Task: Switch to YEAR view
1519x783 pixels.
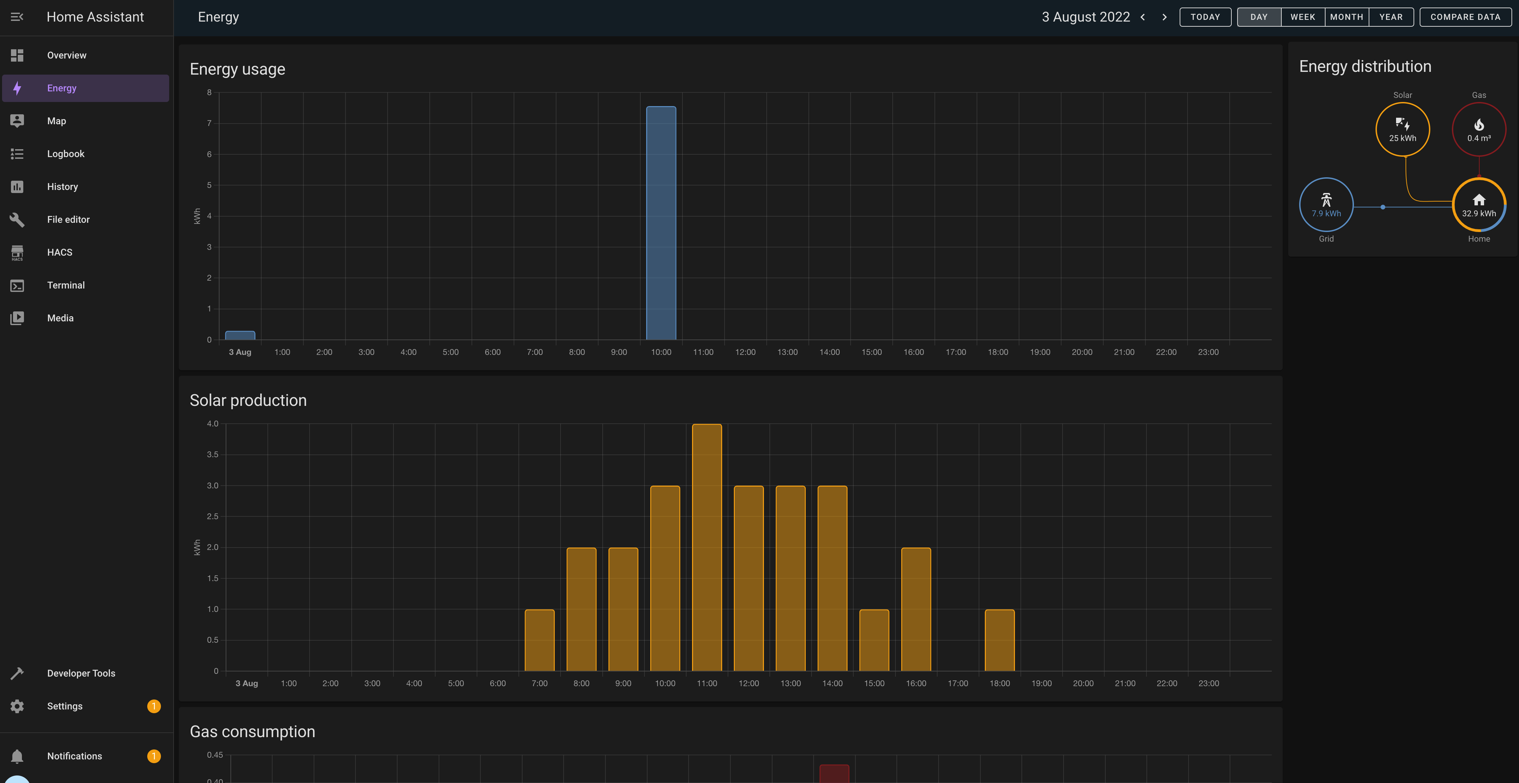Action: coord(1391,16)
